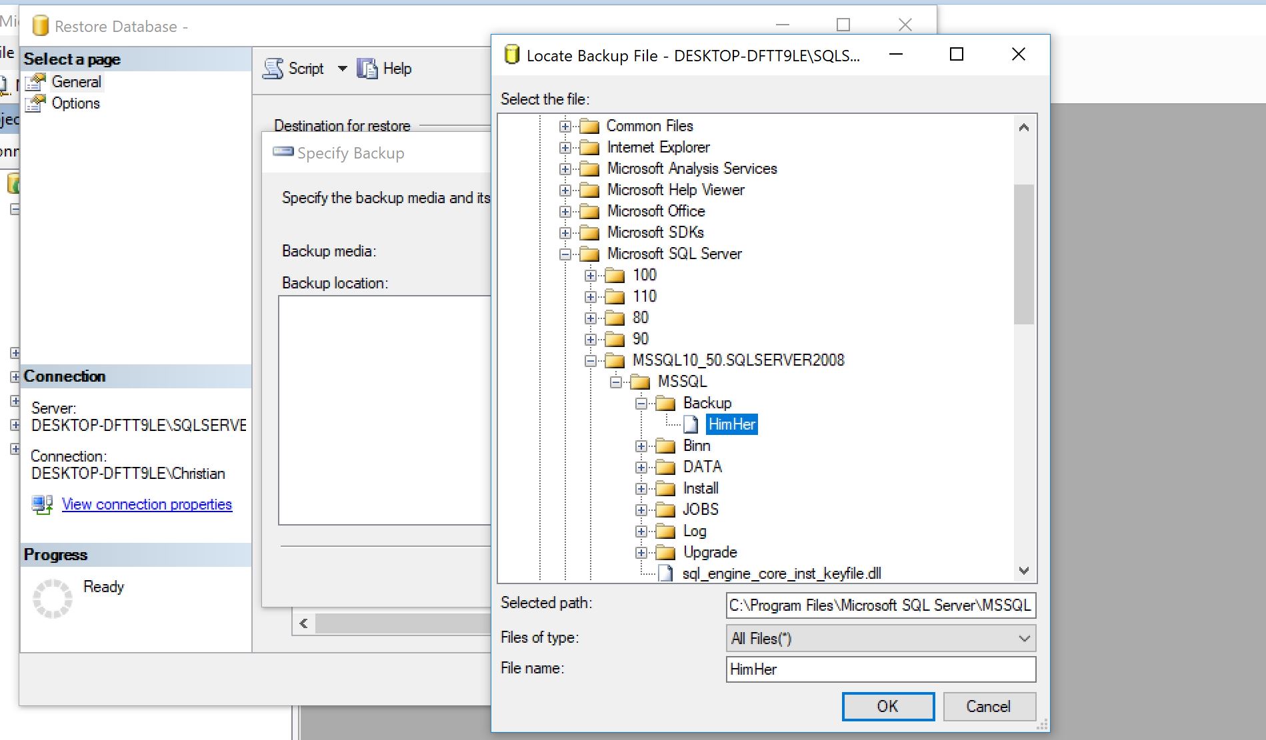
Task: Click the sql_engine_core_inst_keyfile.dll file icon
Action: (665, 573)
